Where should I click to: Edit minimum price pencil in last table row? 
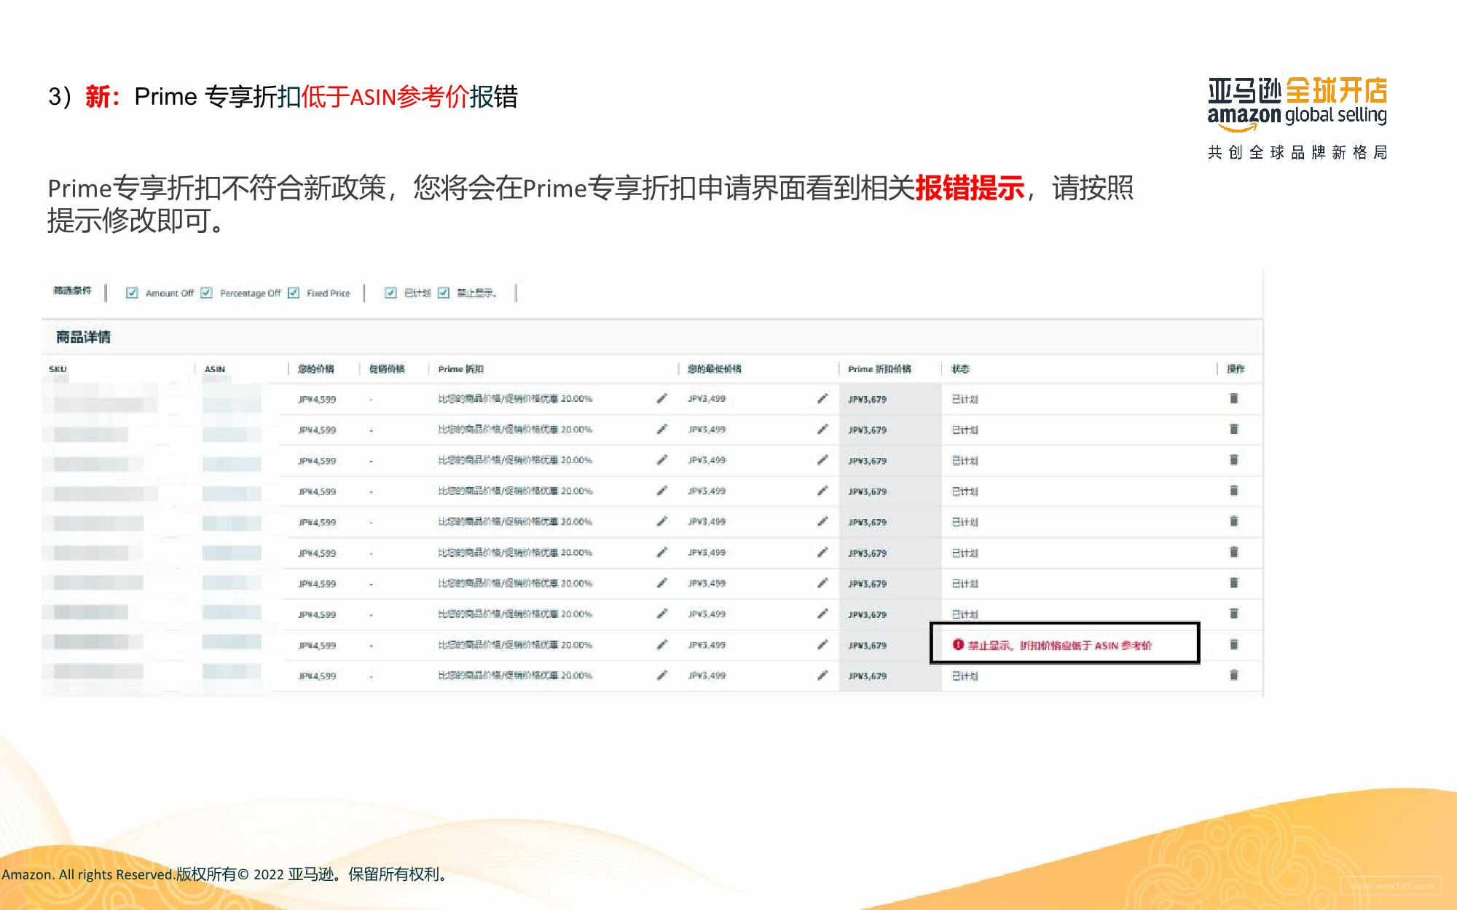coord(822,676)
